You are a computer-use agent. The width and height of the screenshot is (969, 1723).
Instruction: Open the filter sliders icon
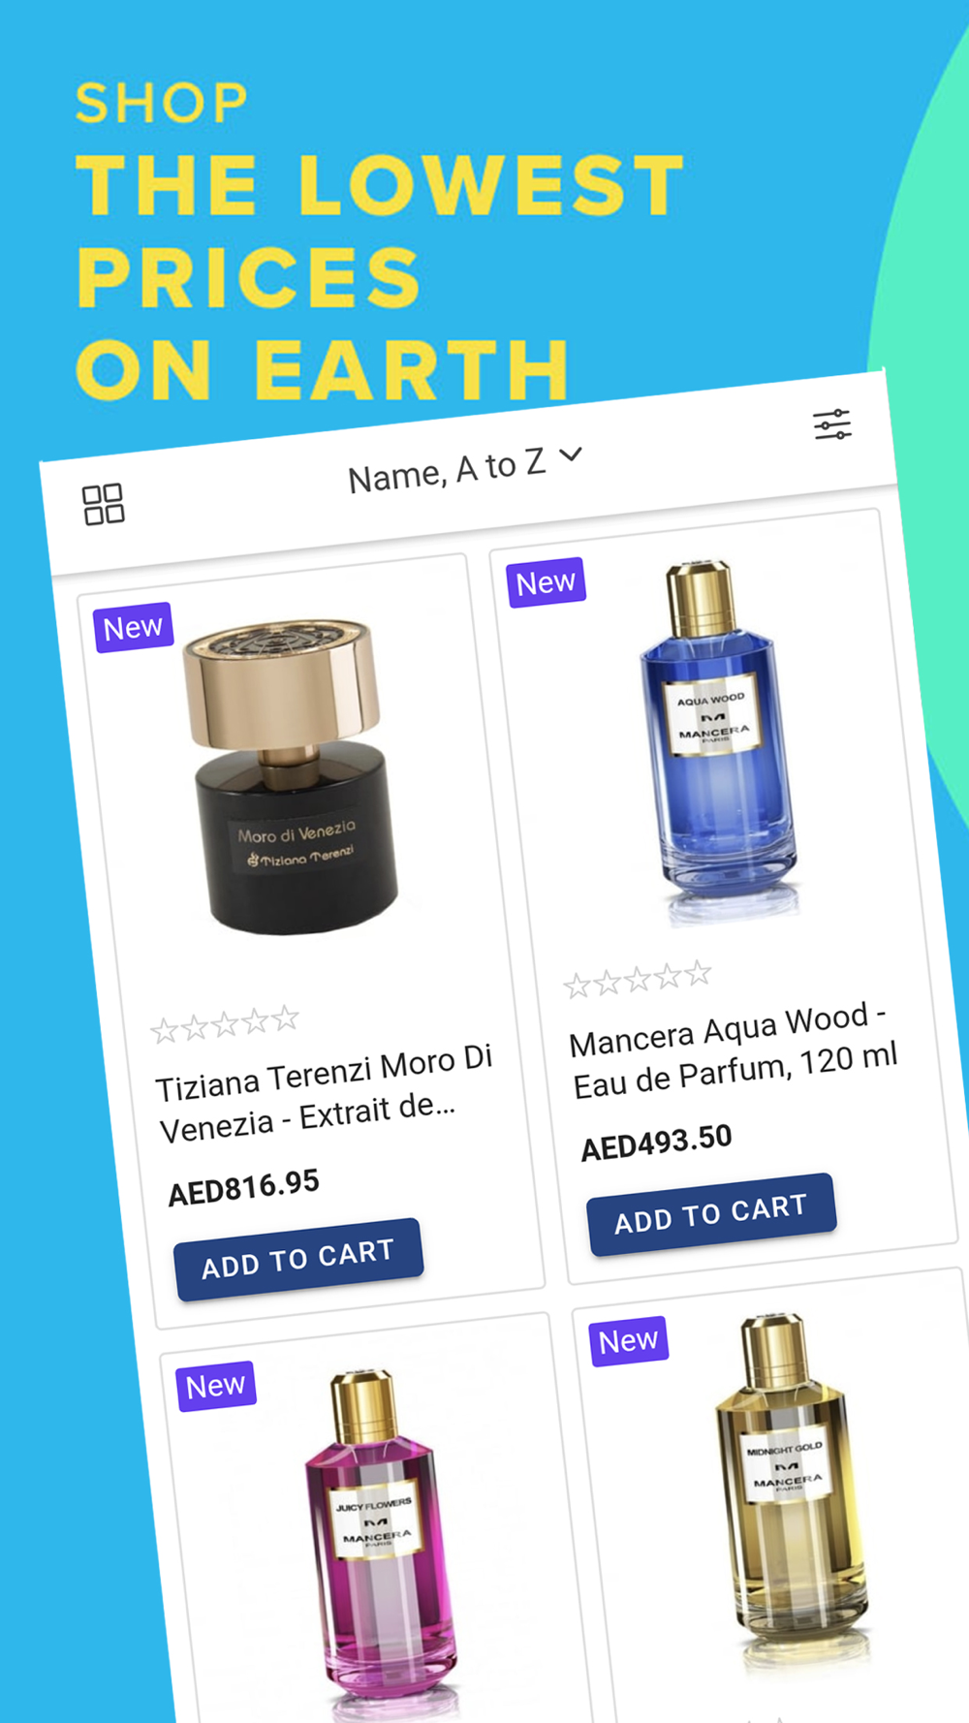(x=831, y=424)
